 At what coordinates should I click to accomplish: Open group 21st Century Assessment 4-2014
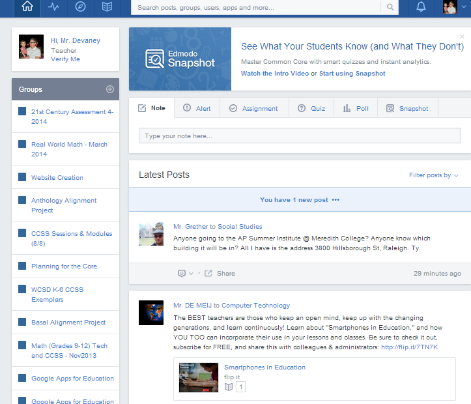[x=72, y=117]
